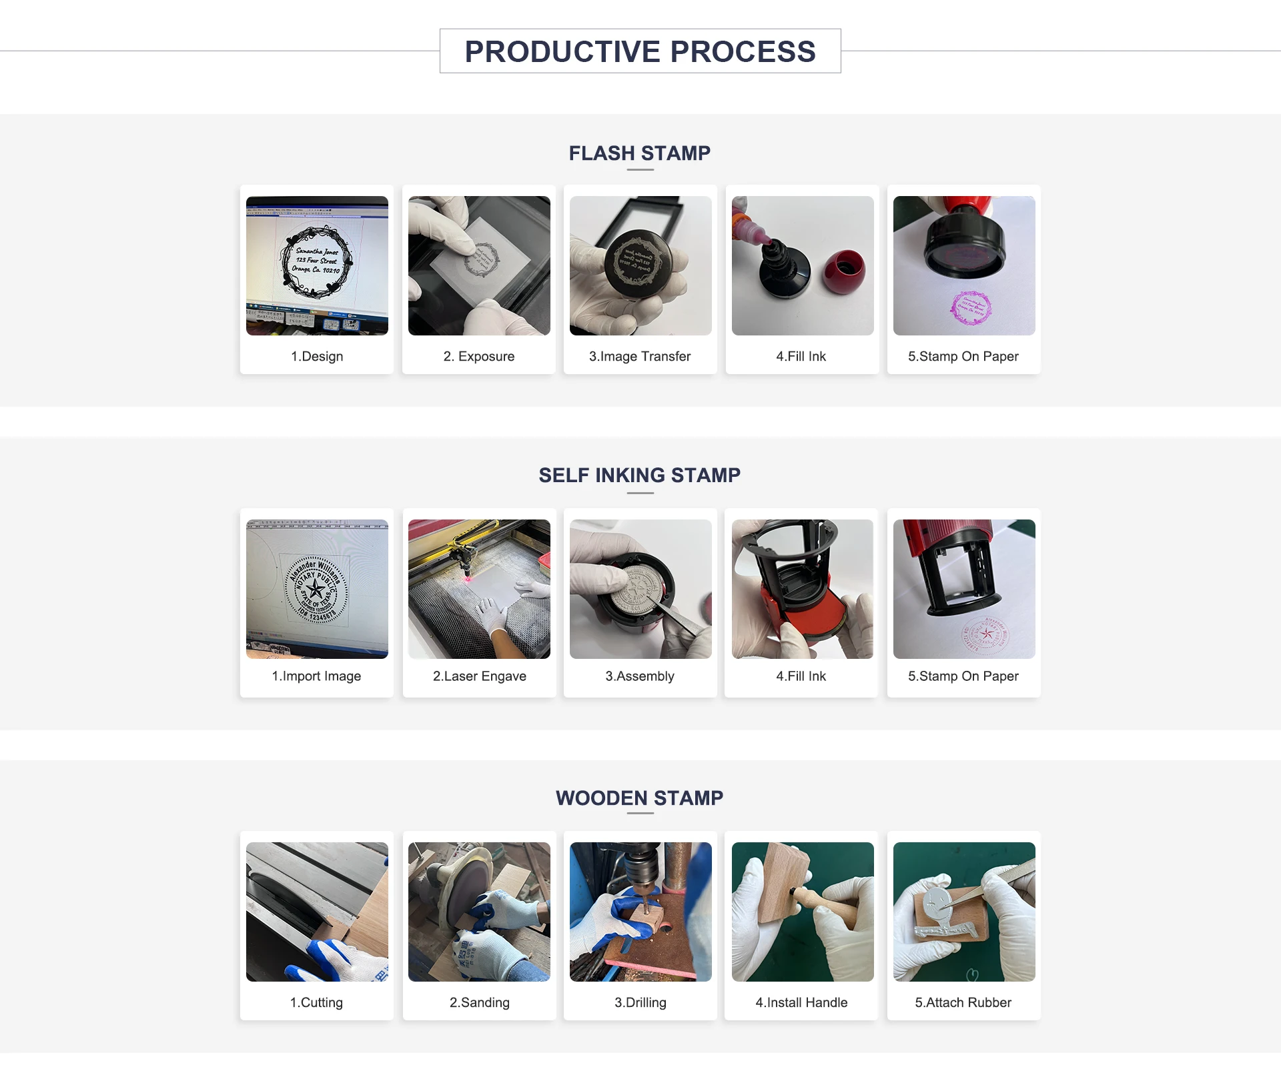Click the 2. Exposure step image

point(479,265)
